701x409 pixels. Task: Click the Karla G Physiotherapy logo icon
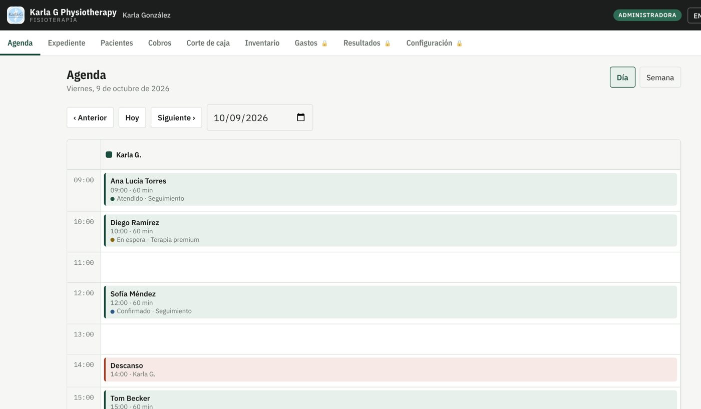point(16,15)
